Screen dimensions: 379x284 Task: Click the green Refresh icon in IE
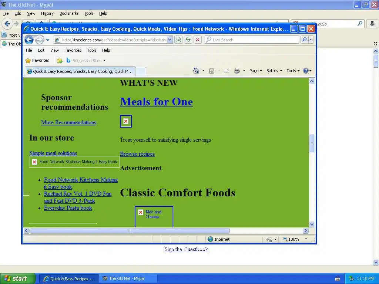coord(188,40)
